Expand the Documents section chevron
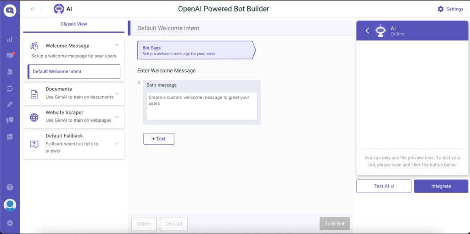This screenshot has height=234, width=470. point(117,93)
